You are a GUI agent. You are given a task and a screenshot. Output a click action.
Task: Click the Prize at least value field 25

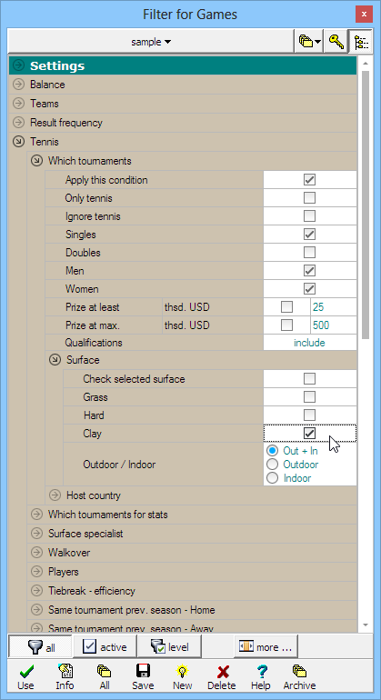coord(334,307)
